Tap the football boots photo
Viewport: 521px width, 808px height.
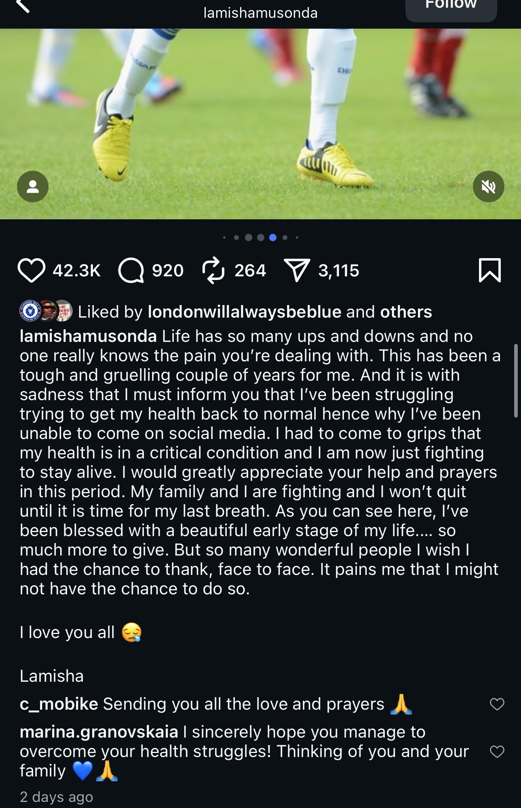260,121
